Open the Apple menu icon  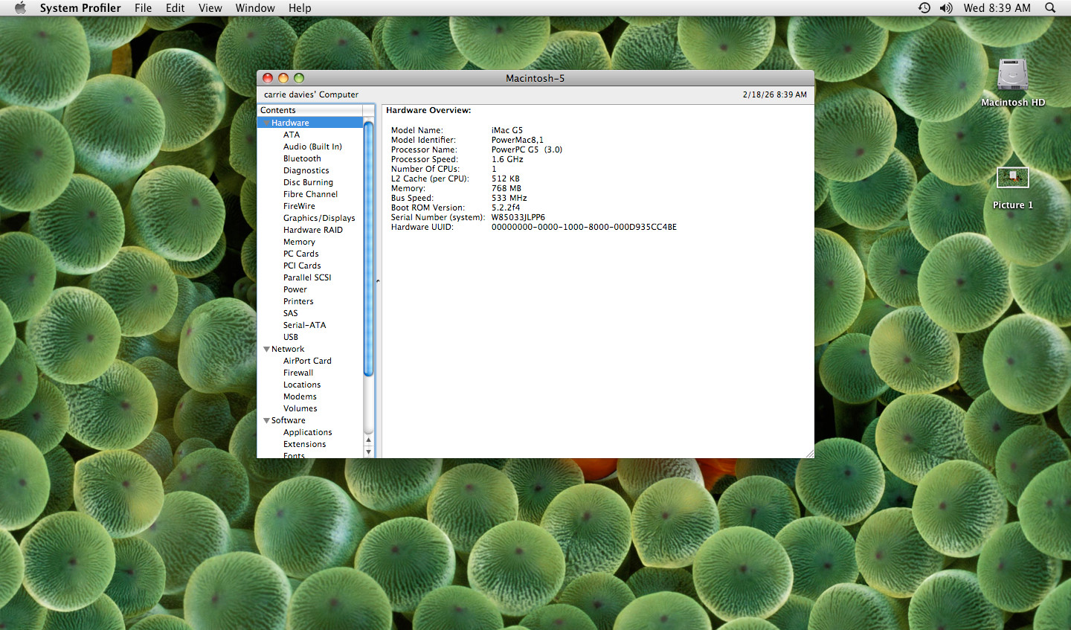tap(20, 7)
